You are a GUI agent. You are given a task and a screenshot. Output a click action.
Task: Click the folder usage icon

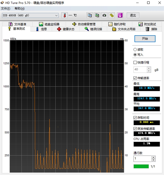114,29
